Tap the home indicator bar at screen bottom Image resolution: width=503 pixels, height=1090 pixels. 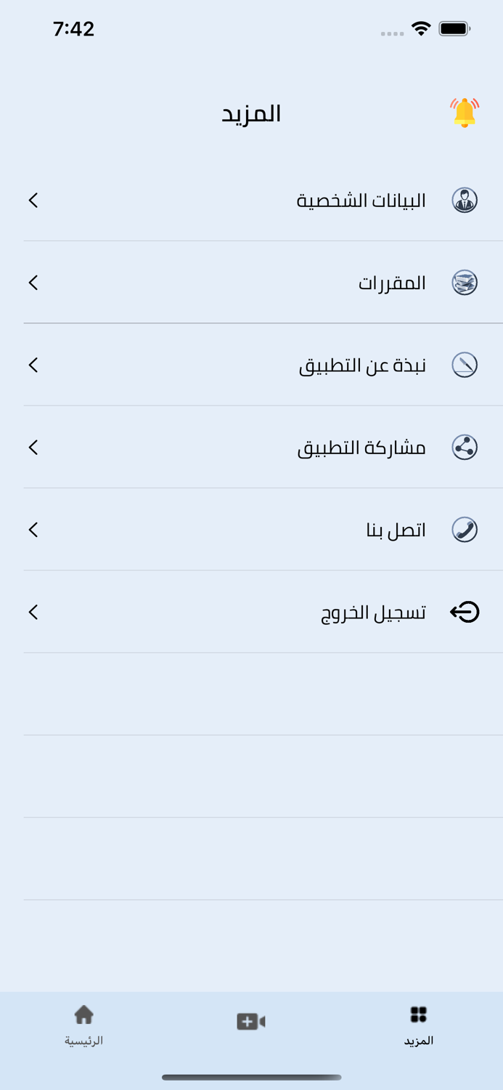[x=251, y=1078]
